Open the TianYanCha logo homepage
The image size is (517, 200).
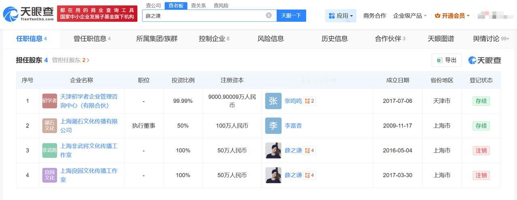coord(28,14)
